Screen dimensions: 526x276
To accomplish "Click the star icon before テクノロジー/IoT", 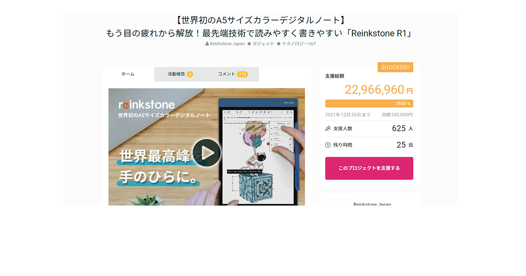I will [x=278, y=44].
